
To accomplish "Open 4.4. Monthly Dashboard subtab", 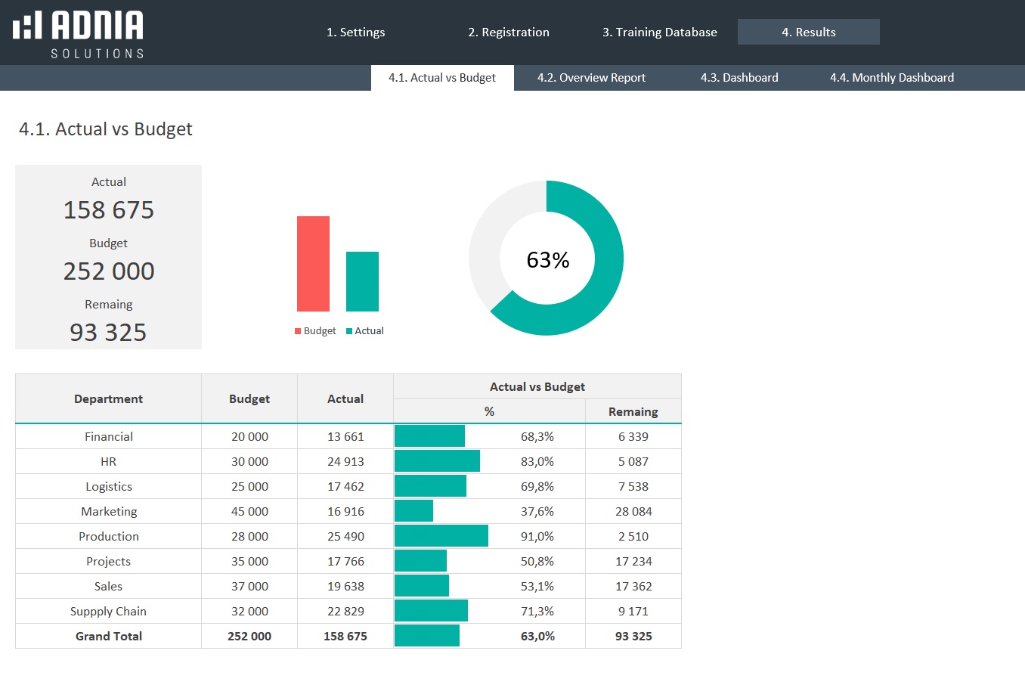I will 891,78.
